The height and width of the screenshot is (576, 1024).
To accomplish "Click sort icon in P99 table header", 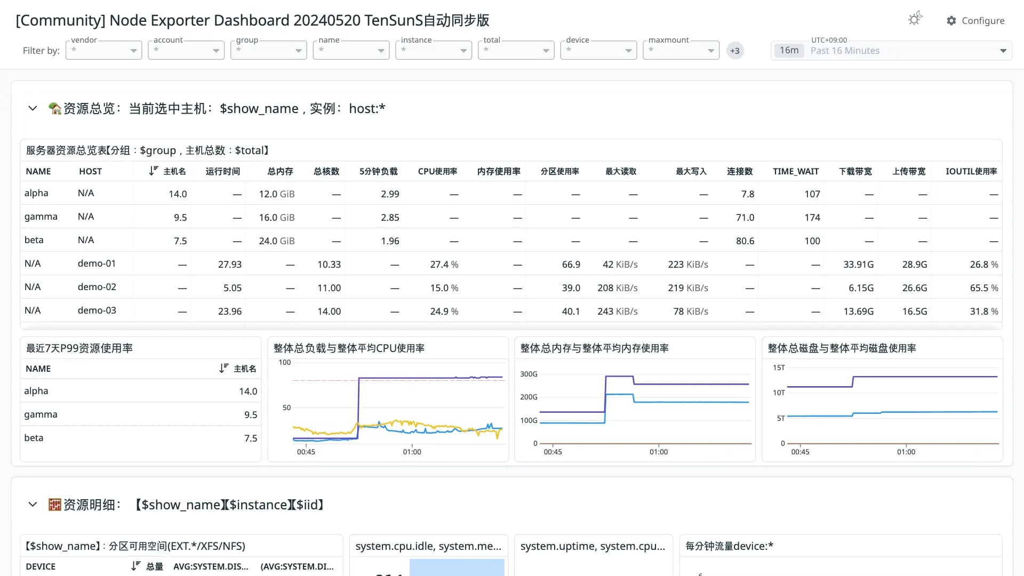I will [x=224, y=368].
